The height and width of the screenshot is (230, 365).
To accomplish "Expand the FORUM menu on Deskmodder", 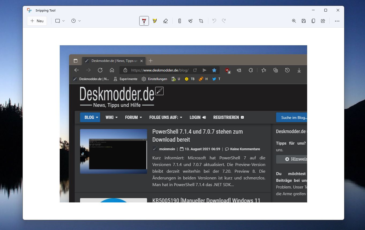I will point(133,117).
